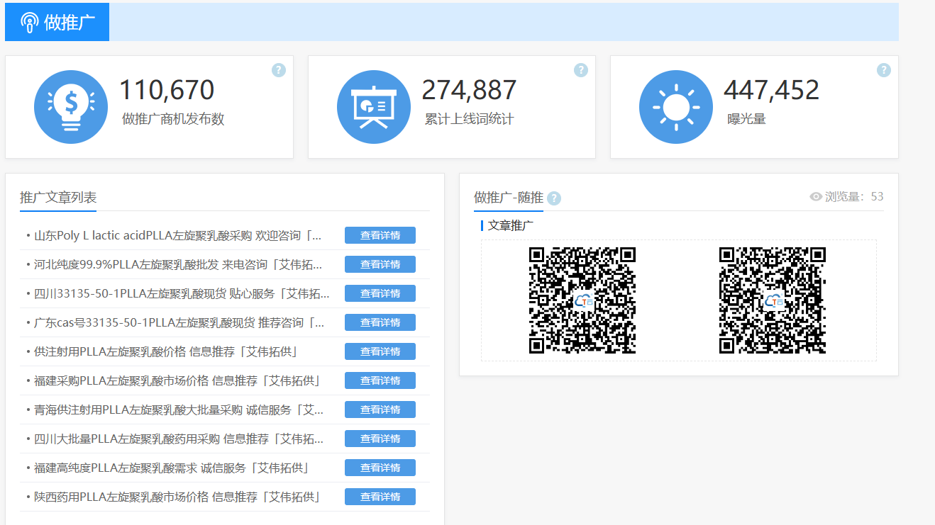
Task: Click help icon on 做推广商机发布数 card
Action: pos(279,70)
